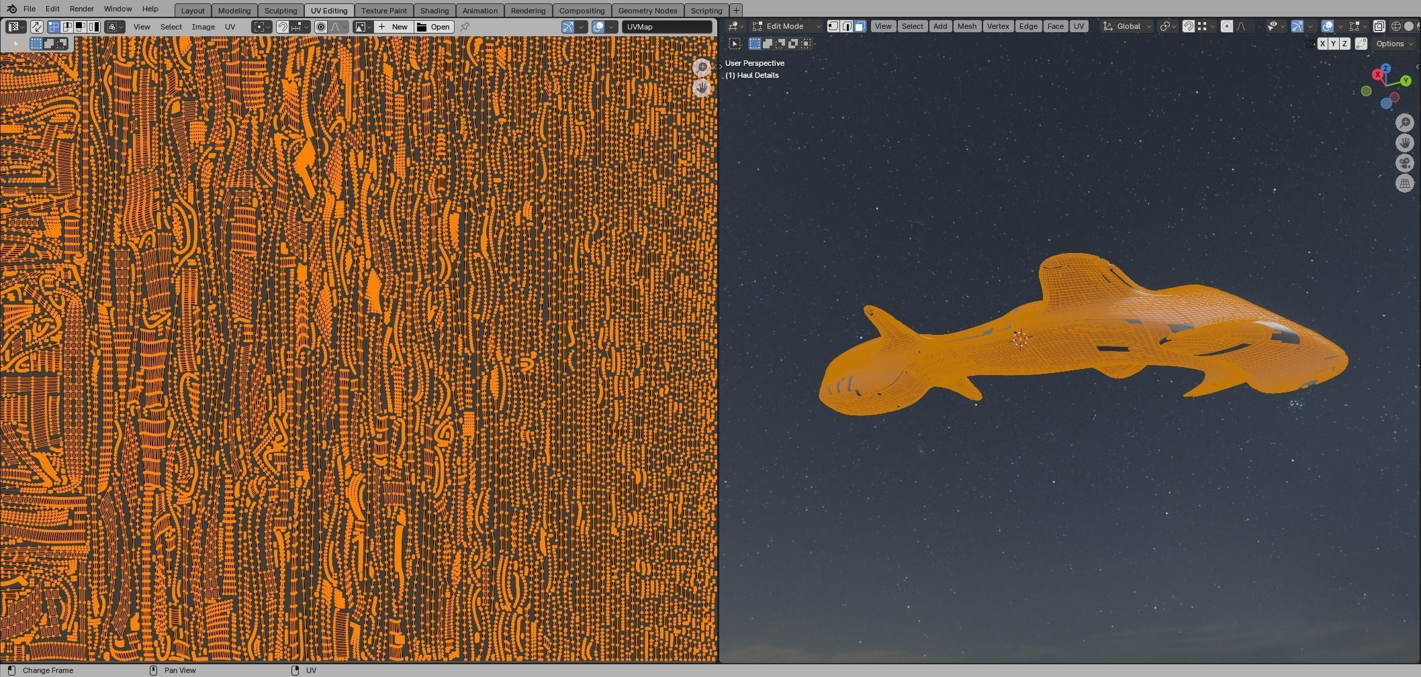Toggle viewport overlays in 3D viewport
Screen dimensions: 1421x677
tap(1328, 26)
